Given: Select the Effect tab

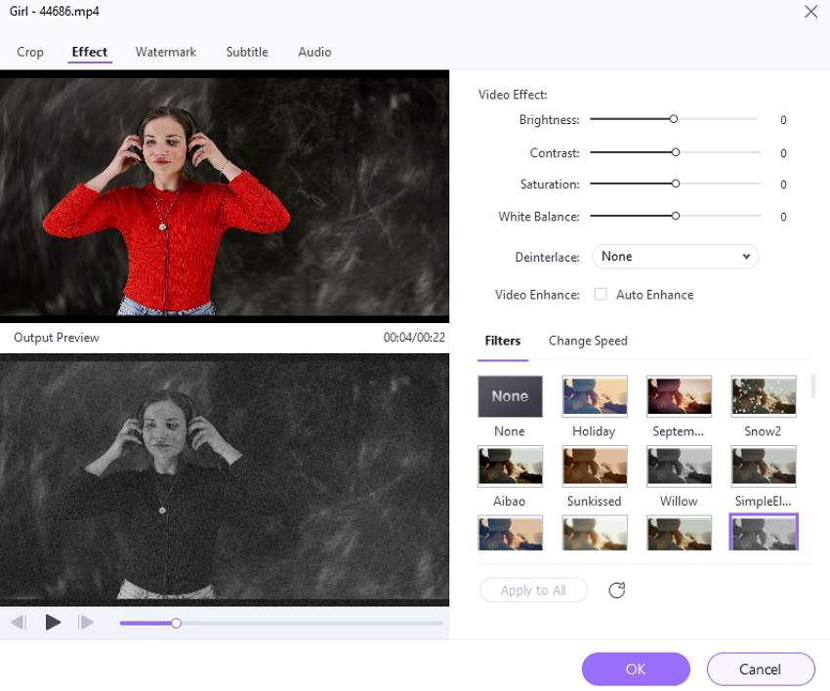Looking at the screenshot, I should point(90,52).
